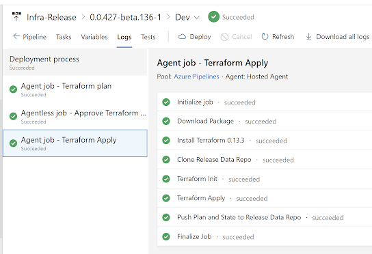Switch to the Tasks tab
Screen dimensions: 372x254
(x=64, y=37)
